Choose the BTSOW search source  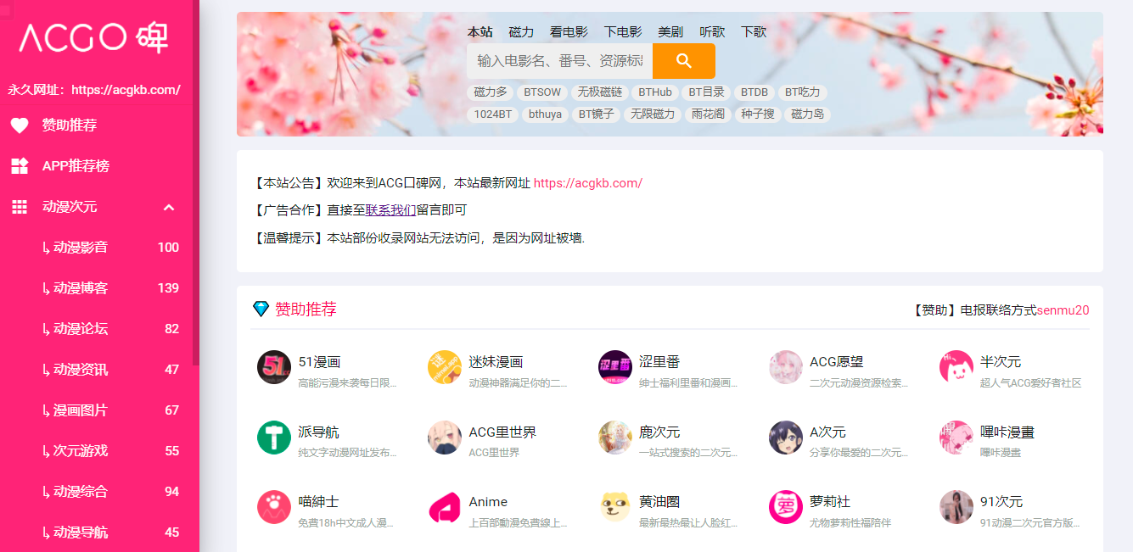click(542, 92)
